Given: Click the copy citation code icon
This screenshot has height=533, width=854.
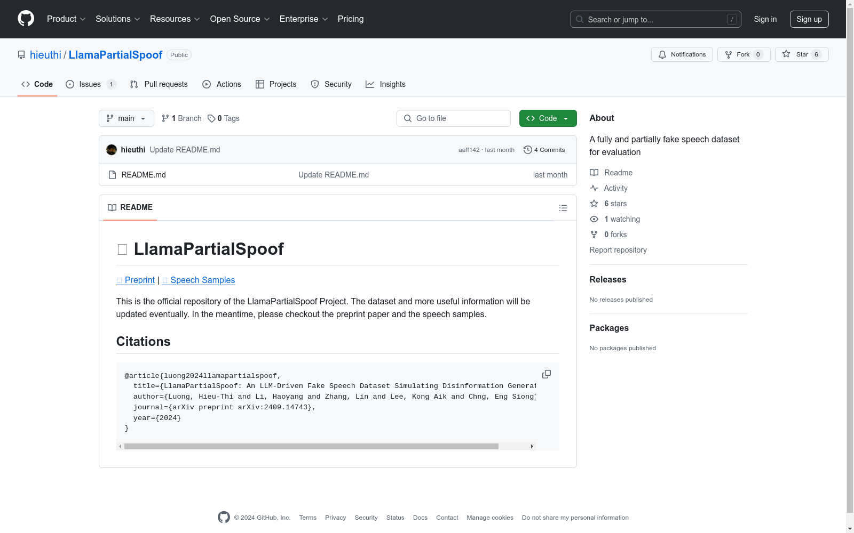Looking at the screenshot, I should click(547, 374).
